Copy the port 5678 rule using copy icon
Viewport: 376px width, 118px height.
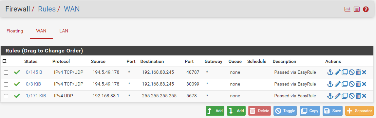pos(345,96)
